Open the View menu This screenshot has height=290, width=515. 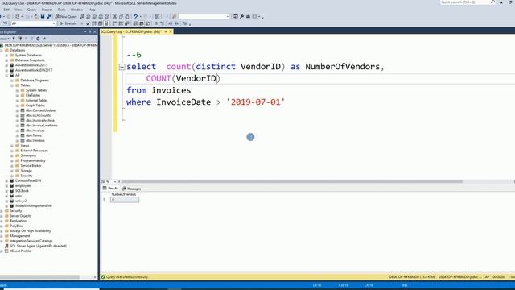click(18, 10)
